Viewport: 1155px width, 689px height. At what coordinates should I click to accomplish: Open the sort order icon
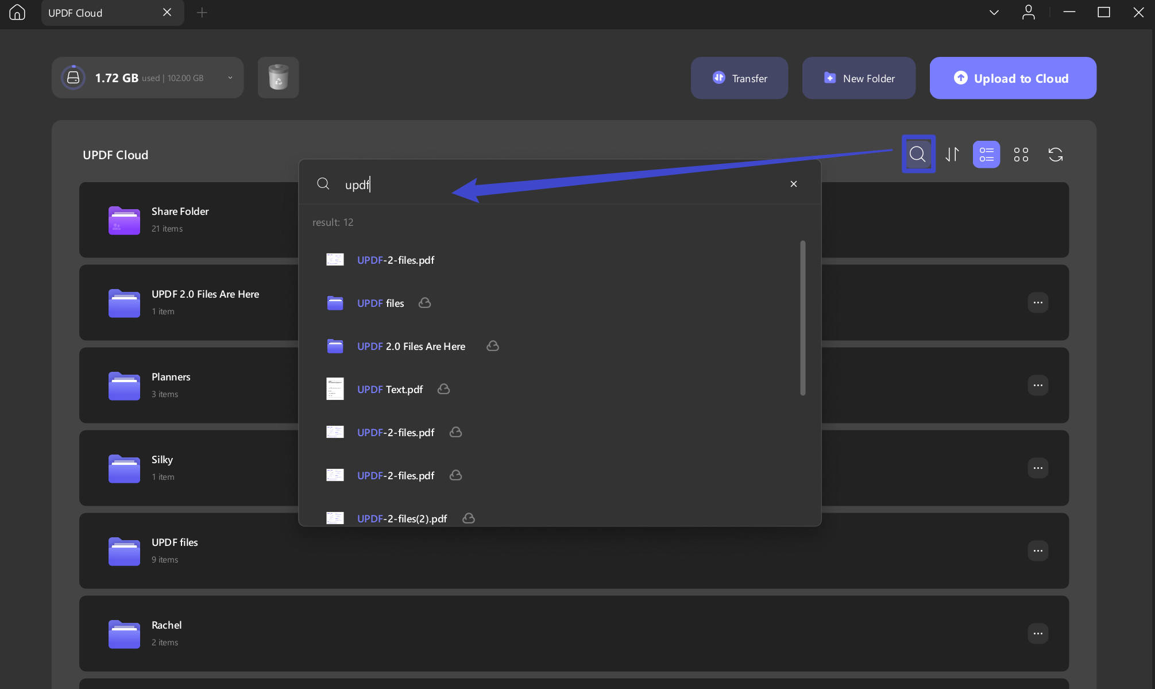click(952, 154)
